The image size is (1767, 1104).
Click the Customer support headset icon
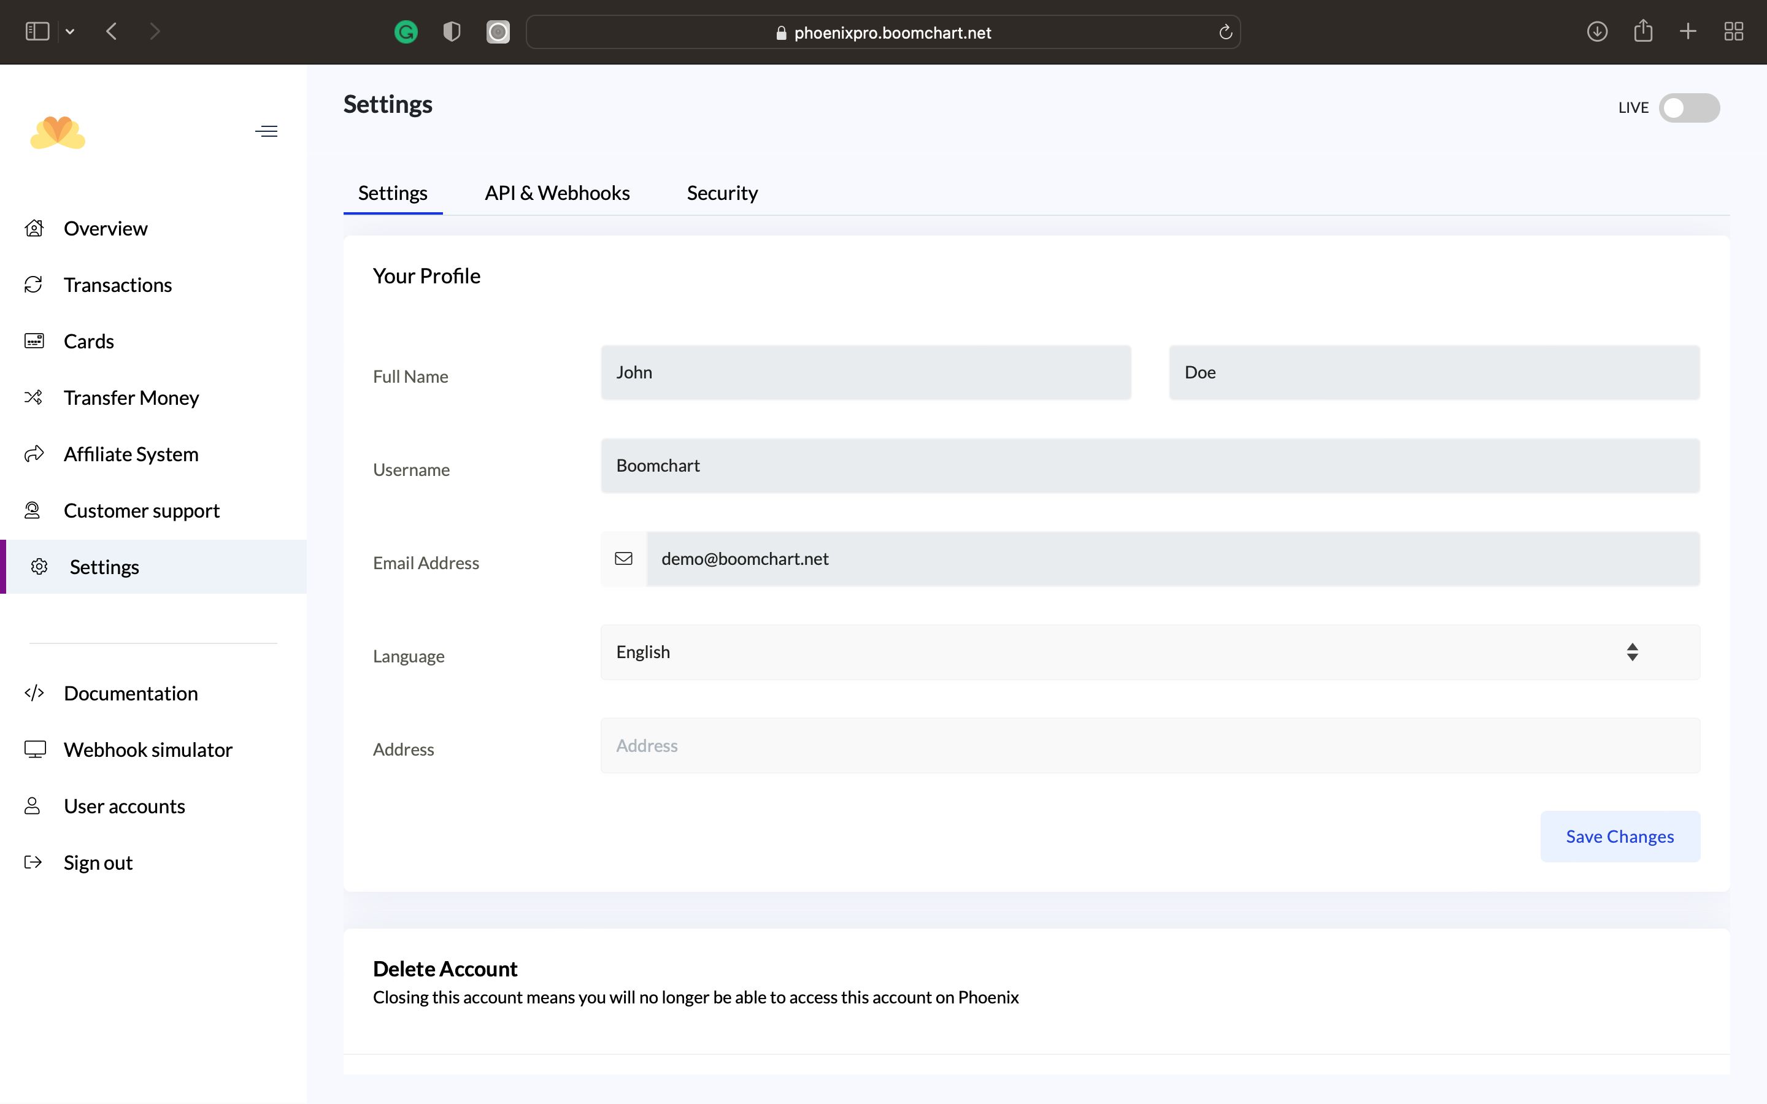pyautogui.click(x=32, y=510)
